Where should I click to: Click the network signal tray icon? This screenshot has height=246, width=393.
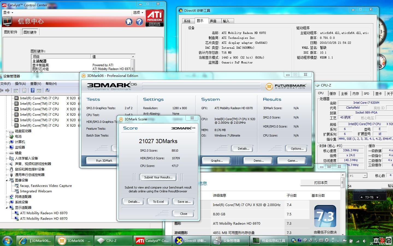(x=357, y=241)
